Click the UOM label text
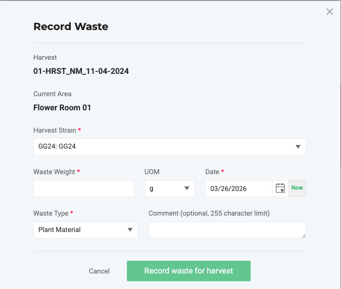341x289 pixels. tap(152, 172)
